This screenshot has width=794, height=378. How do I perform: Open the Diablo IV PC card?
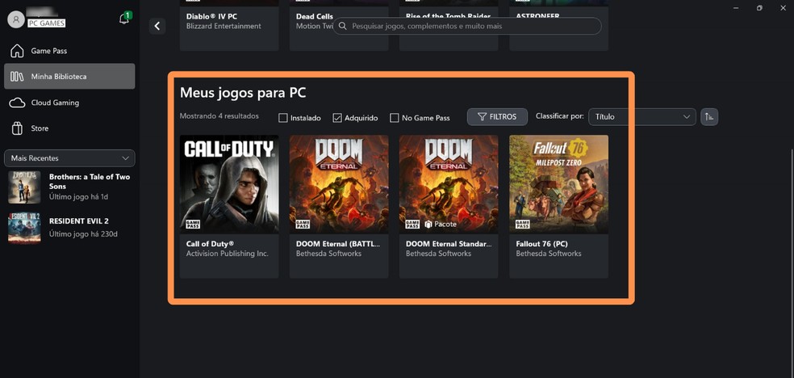pyautogui.click(x=229, y=25)
